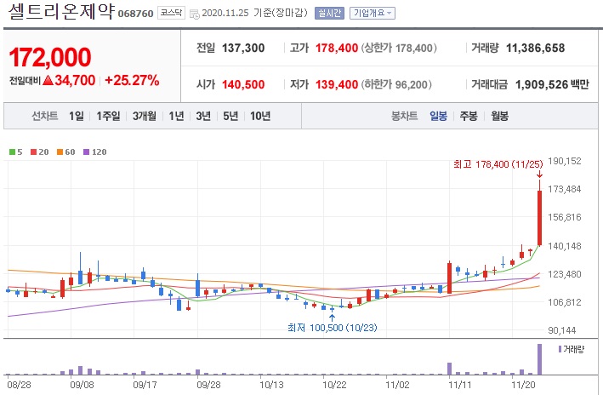Select the 10년 line chart tab

coord(260,116)
